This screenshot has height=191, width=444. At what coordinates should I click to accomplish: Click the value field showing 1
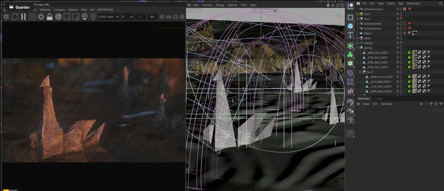coord(140,17)
